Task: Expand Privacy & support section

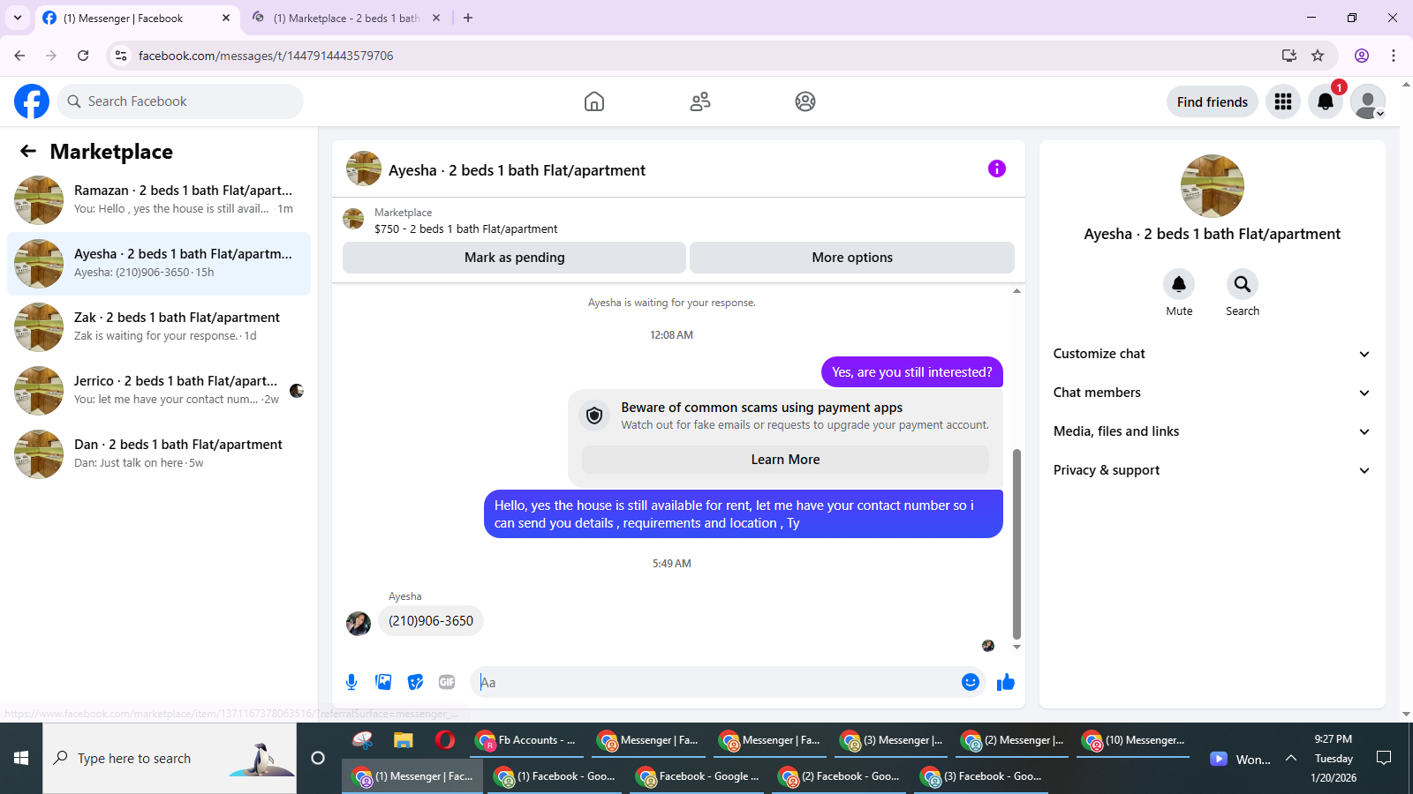Action: pos(1212,470)
